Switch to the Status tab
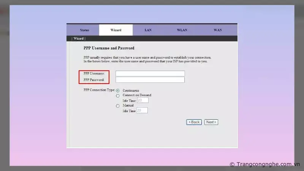Image resolution: width=304 pixels, height=171 pixels. pos(84,30)
